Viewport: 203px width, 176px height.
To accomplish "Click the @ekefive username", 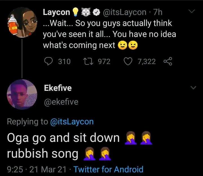I will (x=60, y=102).
